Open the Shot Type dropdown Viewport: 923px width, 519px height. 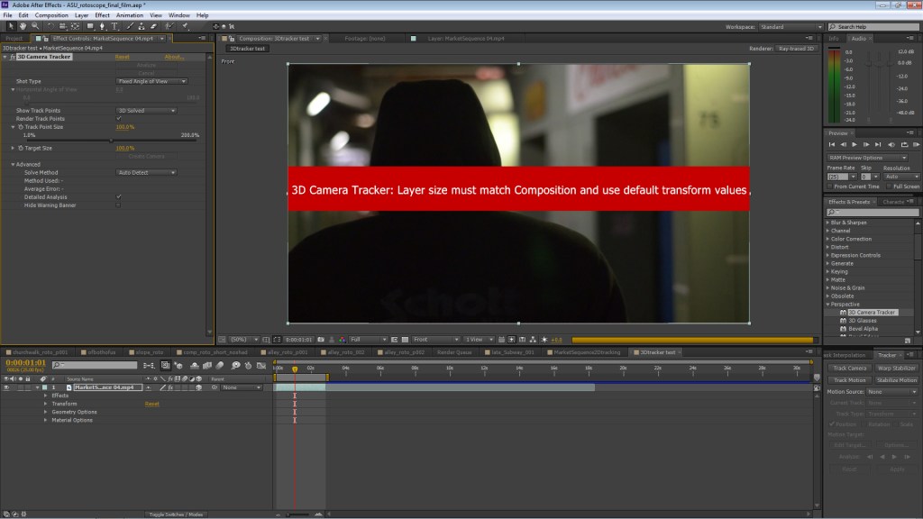pyautogui.click(x=151, y=80)
